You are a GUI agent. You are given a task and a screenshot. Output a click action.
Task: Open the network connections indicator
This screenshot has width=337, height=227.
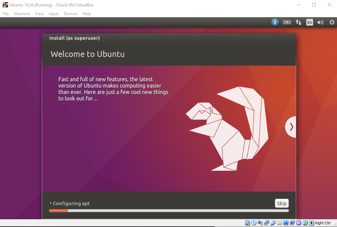(298, 22)
